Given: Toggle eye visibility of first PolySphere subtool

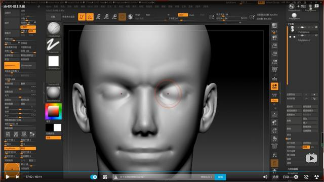Looking at the screenshot, I should pyautogui.click(x=316, y=27).
